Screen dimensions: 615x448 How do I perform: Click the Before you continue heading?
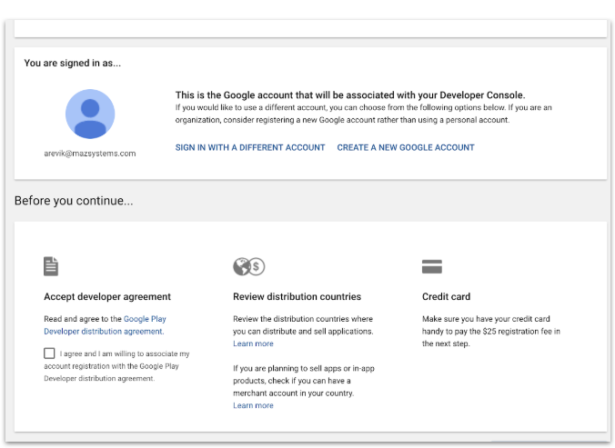74,201
